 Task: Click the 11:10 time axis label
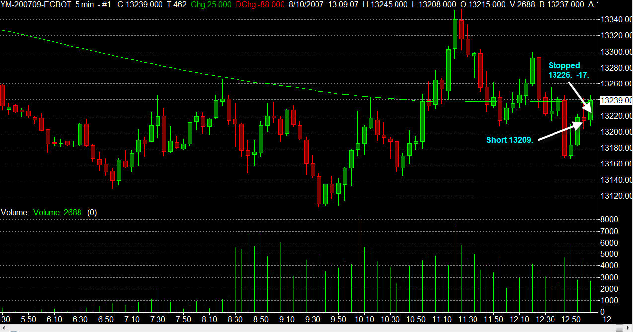(x=442, y=319)
